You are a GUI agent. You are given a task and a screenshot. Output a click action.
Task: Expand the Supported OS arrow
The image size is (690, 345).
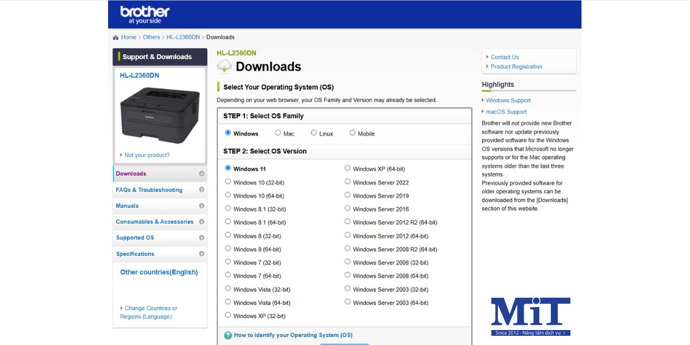pos(201,237)
